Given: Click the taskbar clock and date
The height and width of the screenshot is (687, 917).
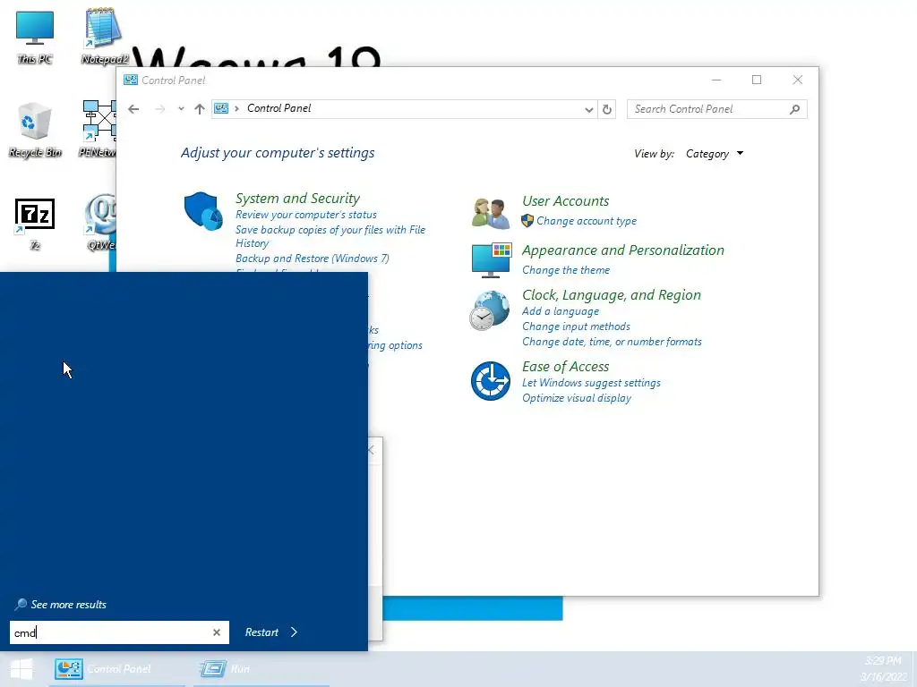Looking at the screenshot, I should coord(883,669).
